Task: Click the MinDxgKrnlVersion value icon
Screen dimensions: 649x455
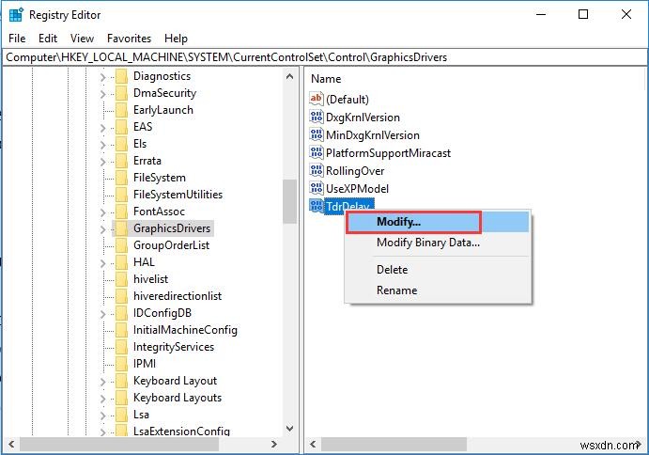Action: pos(317,134)
